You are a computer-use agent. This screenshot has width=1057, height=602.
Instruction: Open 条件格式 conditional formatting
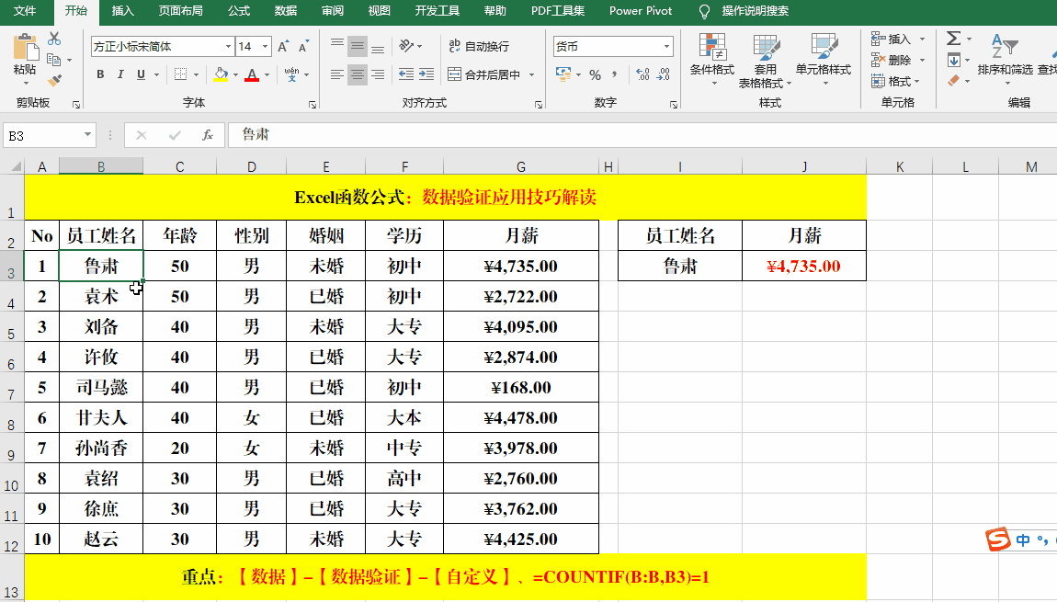[711, 62]
